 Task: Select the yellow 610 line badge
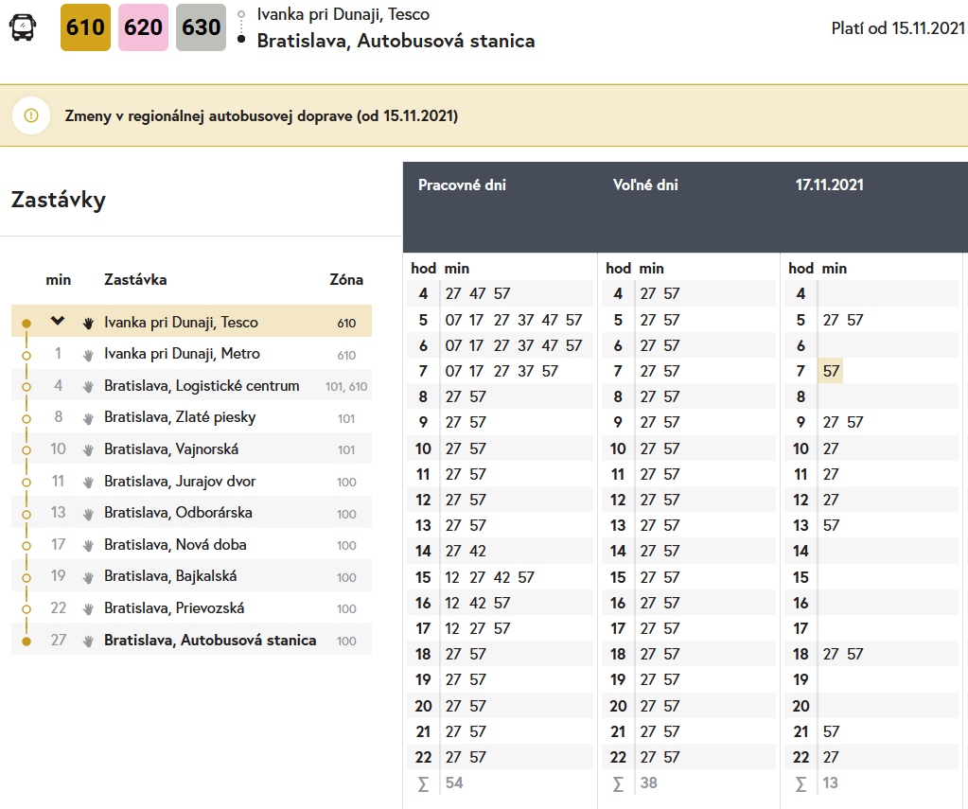85,27
